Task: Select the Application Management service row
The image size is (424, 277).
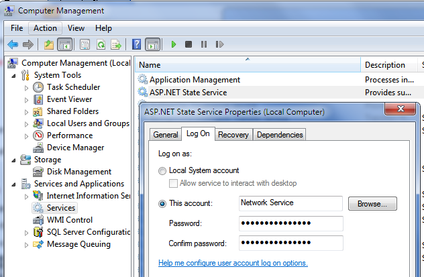Action: (280, 80)
